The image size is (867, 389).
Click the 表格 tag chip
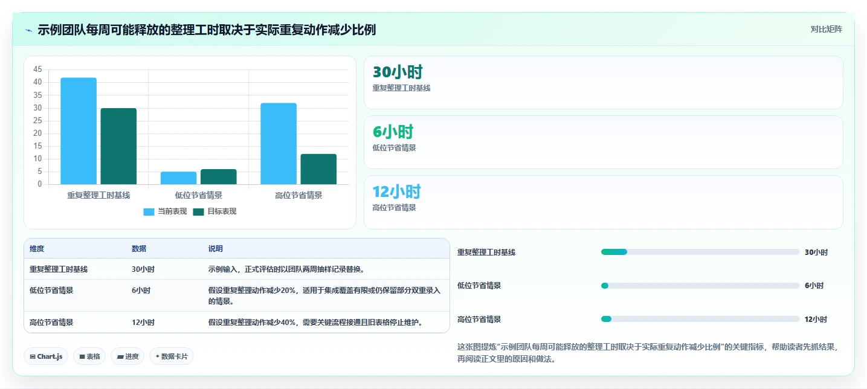[89, 356]
